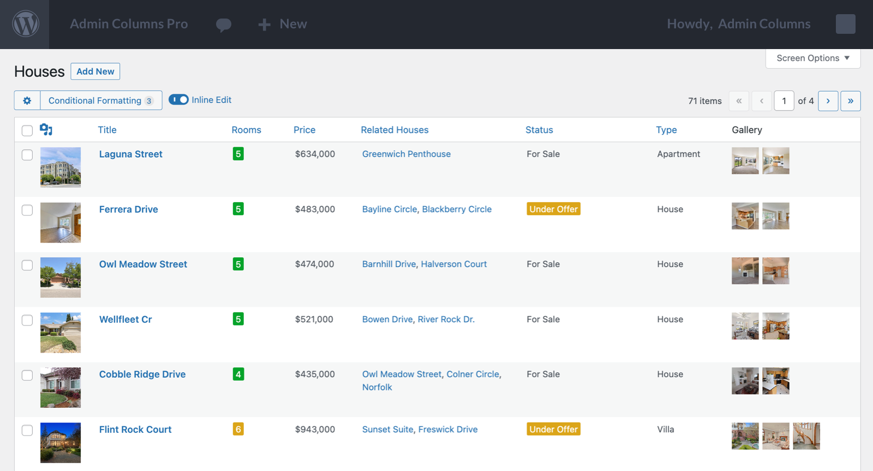
Task: Go to the next page arrow
Action: point(828,101)
